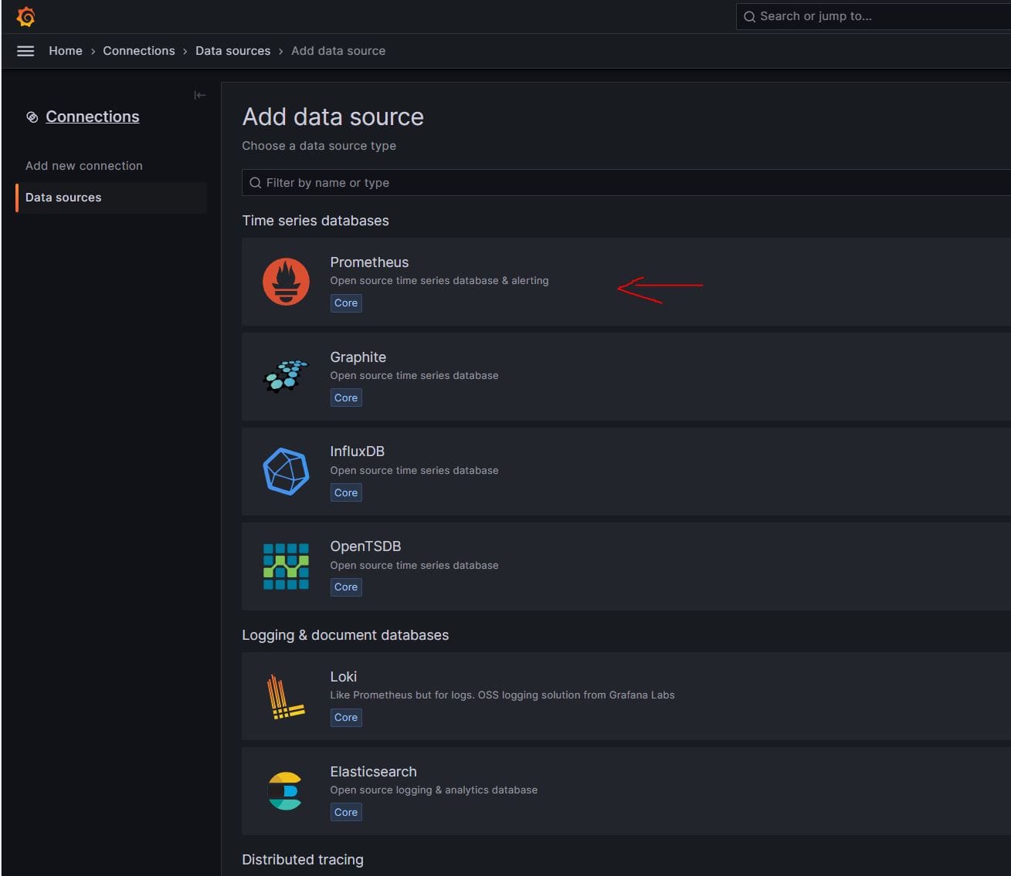The width and height of the screenshot is (1011, 876).
Task: Click Prometheus description about alerting
Action: (x=439, y=281)
